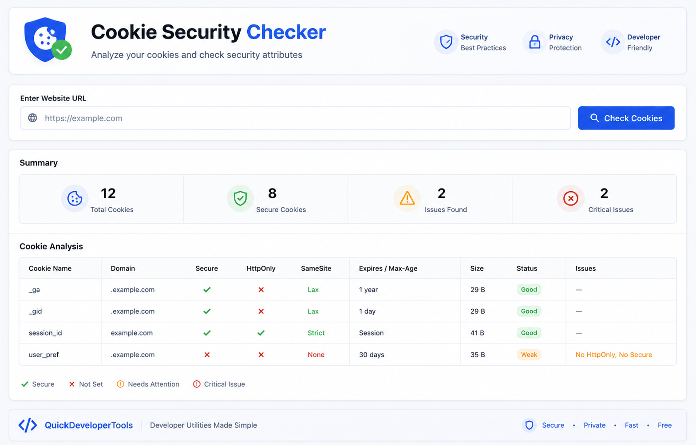Image resolution: width=696 pixels, height=445 pixels.
Task: Click the Privacy Protection padlock icon
Action: pyautogui.click(x=534, y=42)
